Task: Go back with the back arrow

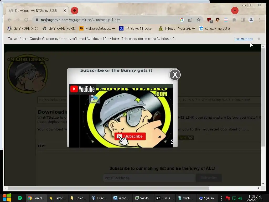Action: pos(10,20)
